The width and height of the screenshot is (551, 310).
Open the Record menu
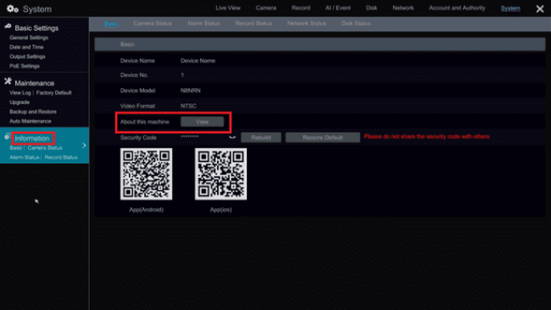click(x=301, y=8)
